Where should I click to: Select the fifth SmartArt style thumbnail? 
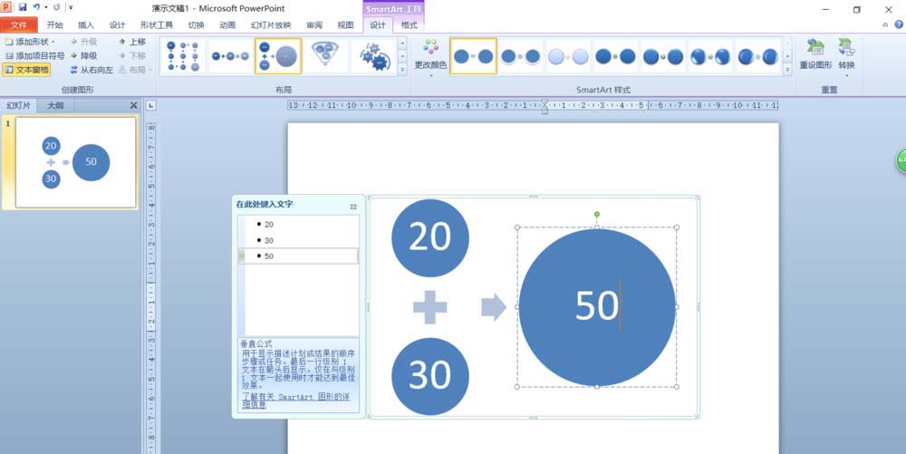[663, 56]
